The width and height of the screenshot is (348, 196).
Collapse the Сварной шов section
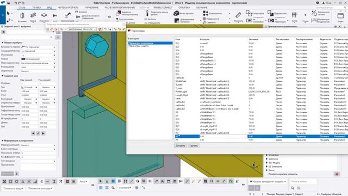3,76
